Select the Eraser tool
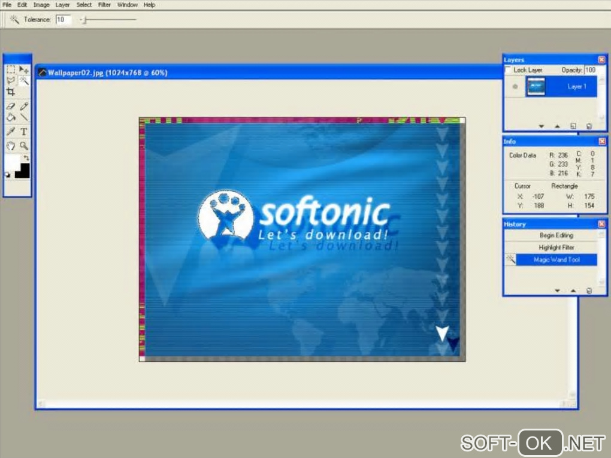The height and width of the screenshot is (458, 611). click(x=11, y=106)
